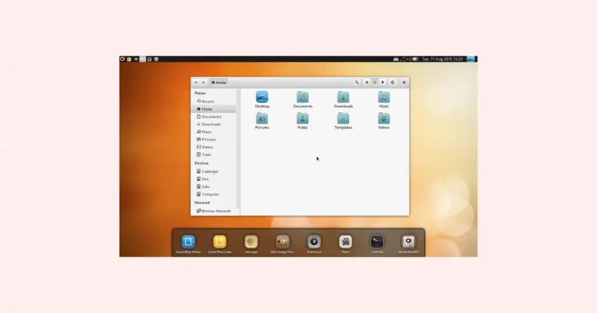
Task: Open Trash from the sidebar
Action: 213,155
